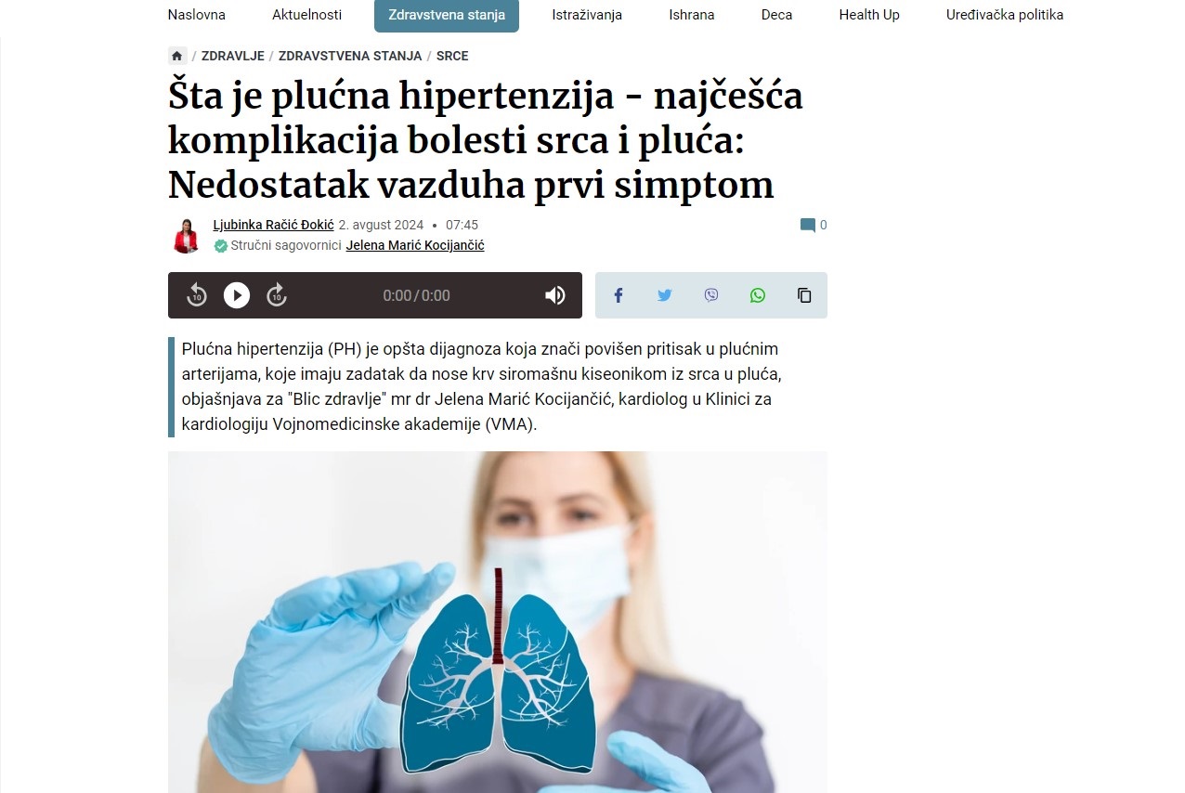Click the home breadcrumb icon
This screenshot has height=793, width=1185.
[177, 56]
